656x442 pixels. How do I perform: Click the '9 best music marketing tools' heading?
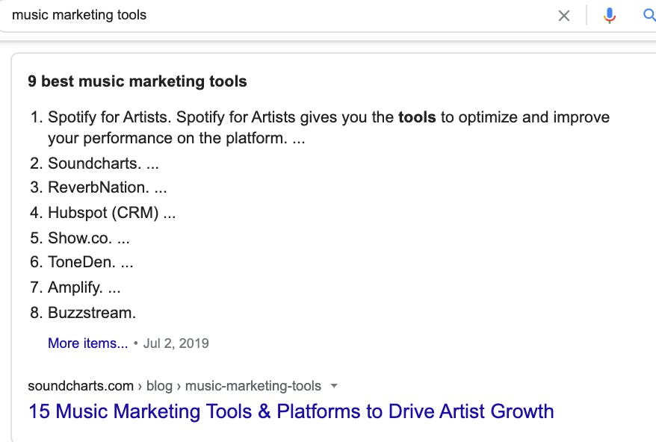click(137, 81)
